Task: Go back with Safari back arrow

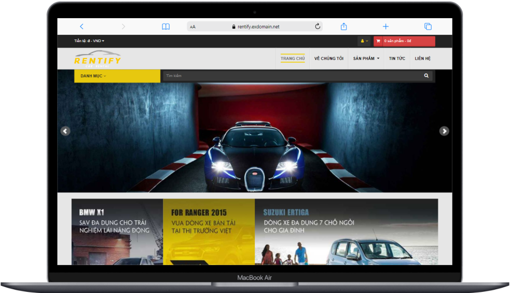Action: pyautogui.click(x=81, y=26)
